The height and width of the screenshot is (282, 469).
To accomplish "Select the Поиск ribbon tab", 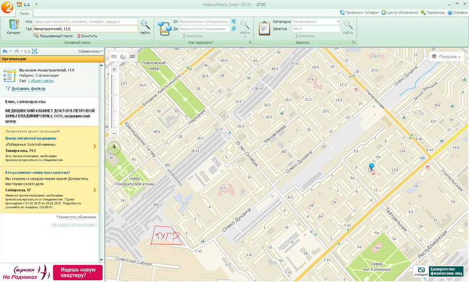I will point(24,12).
